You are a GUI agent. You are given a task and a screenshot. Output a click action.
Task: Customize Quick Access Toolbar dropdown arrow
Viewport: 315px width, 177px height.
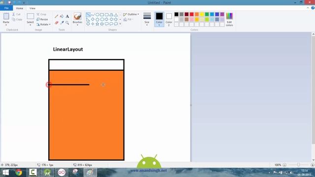coord(24,3)
